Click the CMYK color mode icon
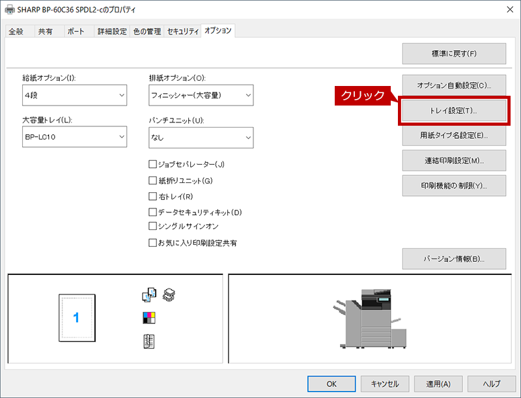 [x=149, y=318]
